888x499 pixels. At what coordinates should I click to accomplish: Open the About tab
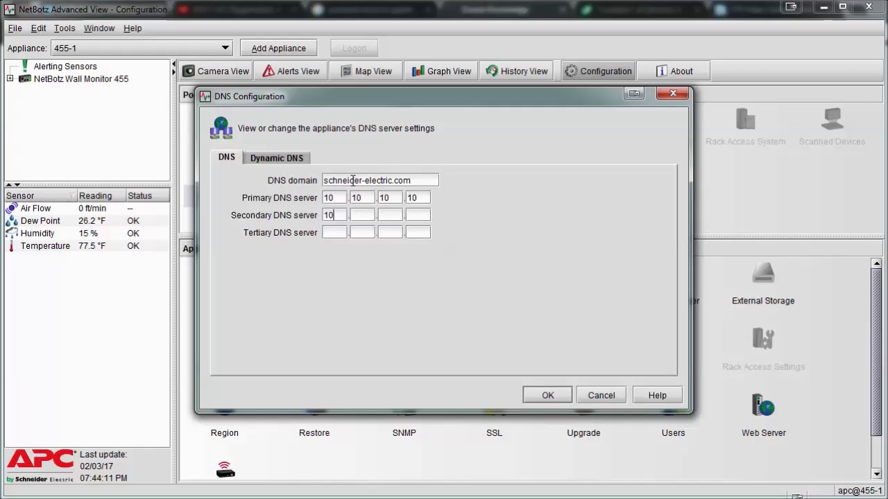click(x=674, y=71)
